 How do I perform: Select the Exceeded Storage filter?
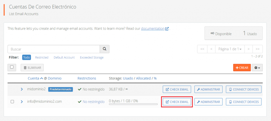[x=92, y=57]
